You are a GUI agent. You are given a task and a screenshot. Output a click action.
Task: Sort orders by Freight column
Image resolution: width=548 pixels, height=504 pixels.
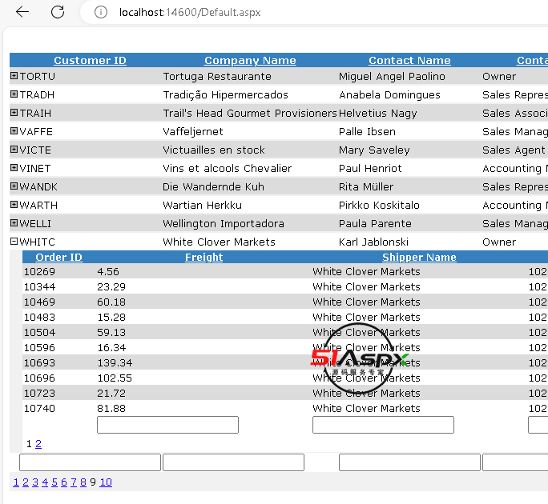[203, 258]
